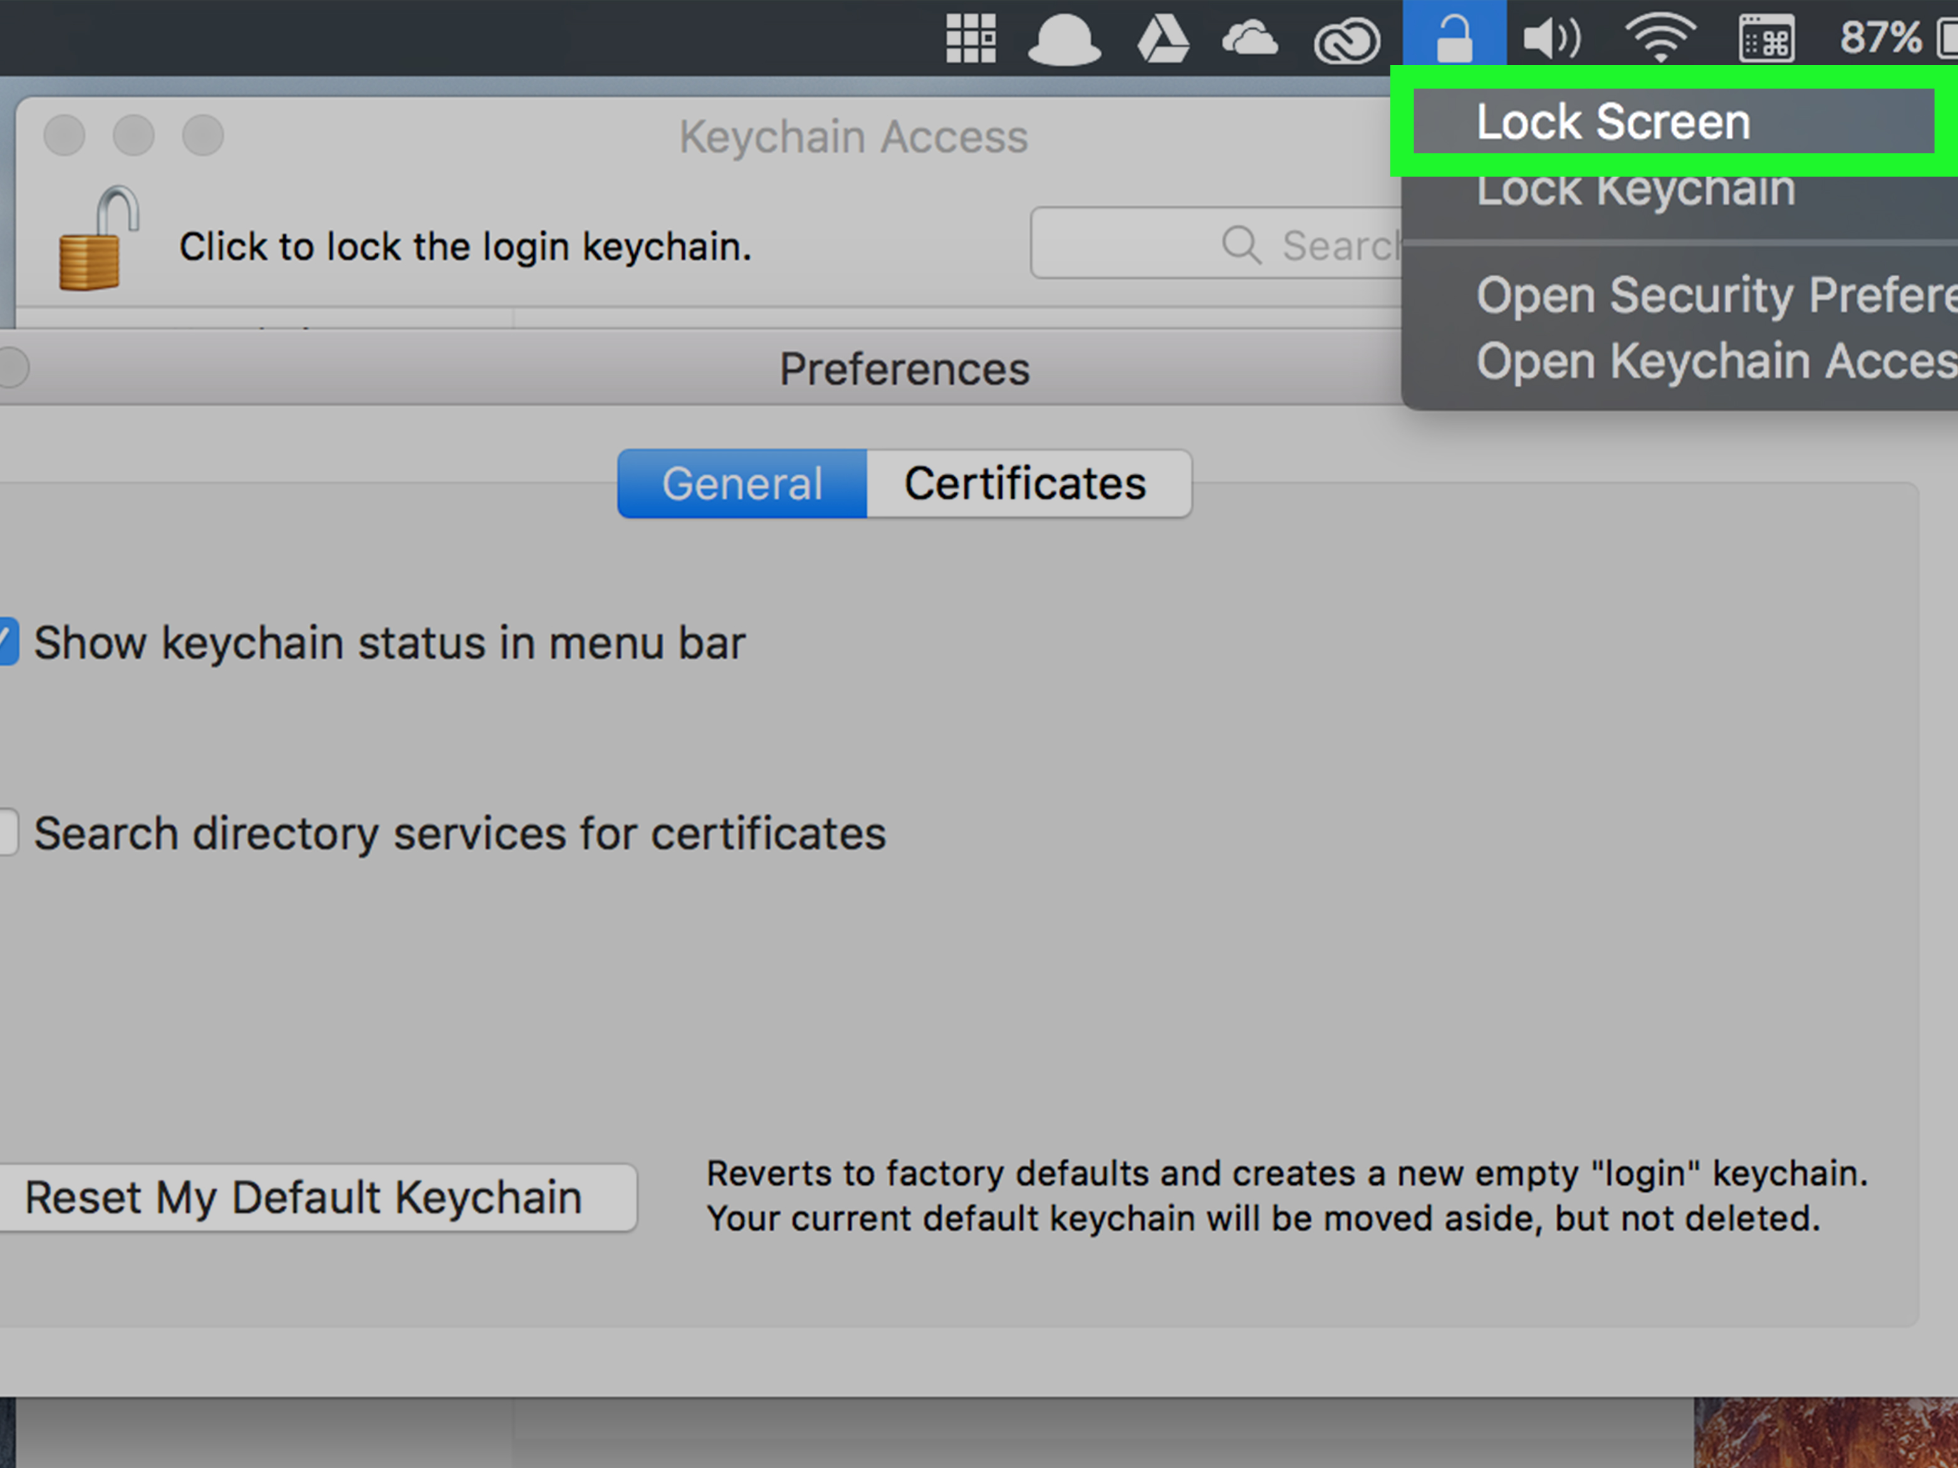
Task: Click the gold padlock to lock login keychain
Action: tap(98, 238)
